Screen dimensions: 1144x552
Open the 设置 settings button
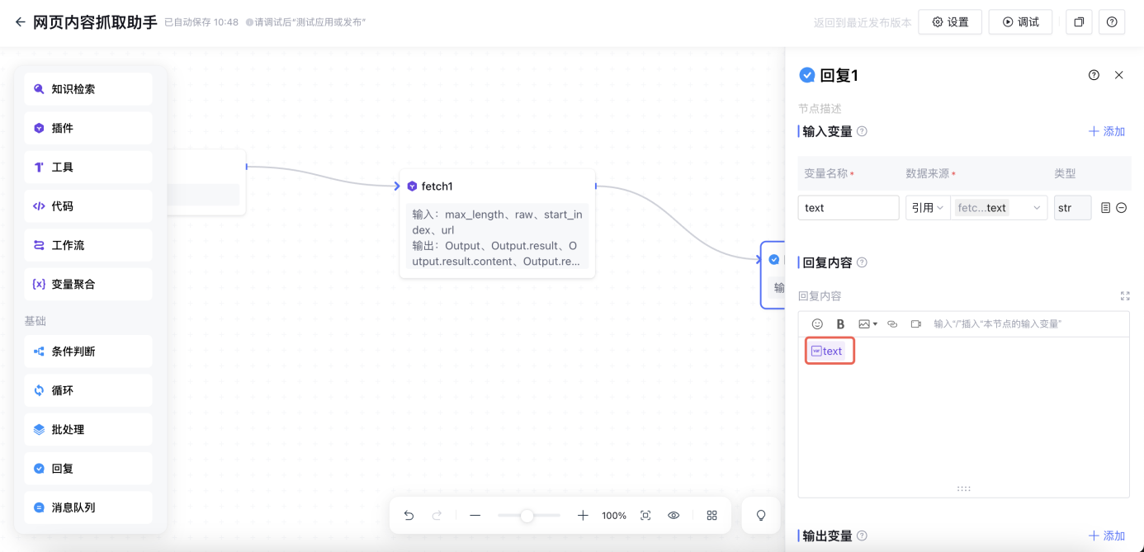click(950, 22)
